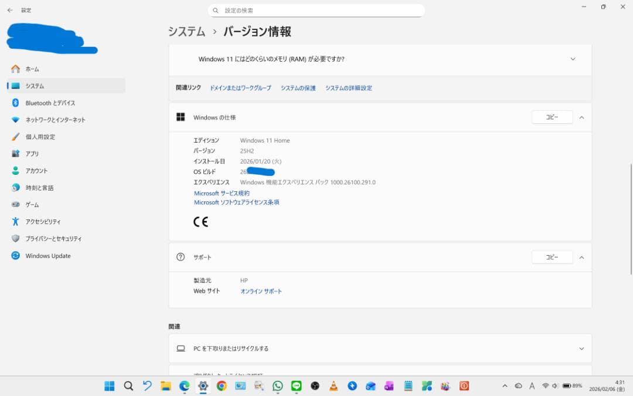Click the 設定の検索 search field

pyautogui.click(x=316, y=10)
